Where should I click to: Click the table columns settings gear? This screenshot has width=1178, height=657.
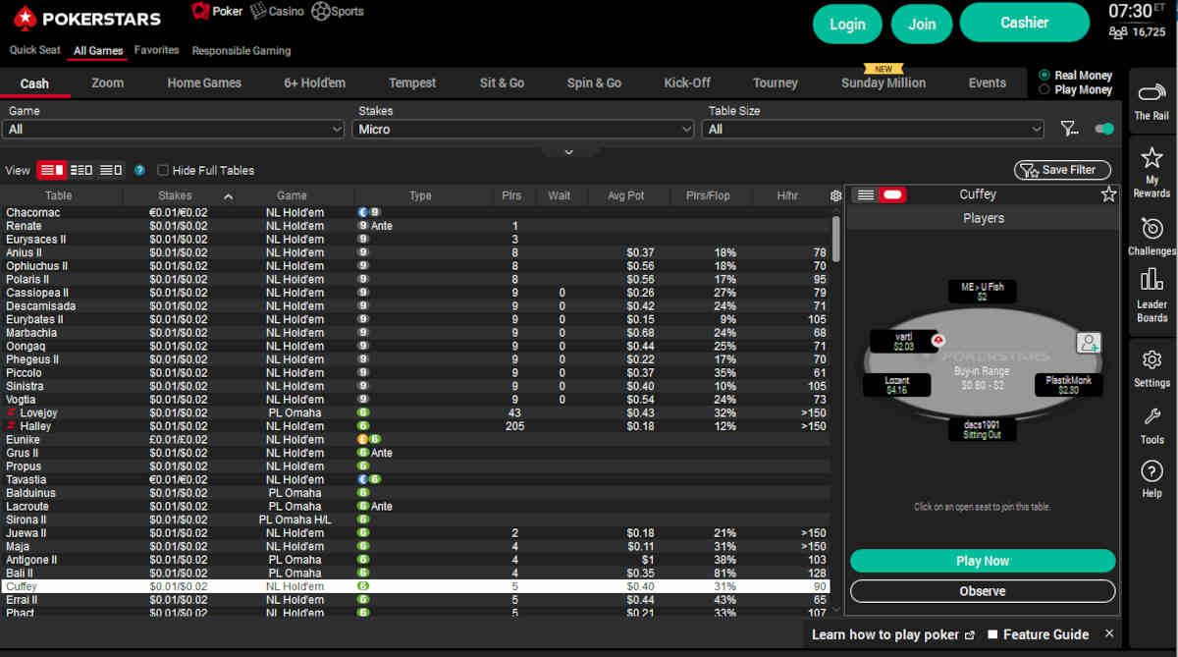tap(835, 195)
